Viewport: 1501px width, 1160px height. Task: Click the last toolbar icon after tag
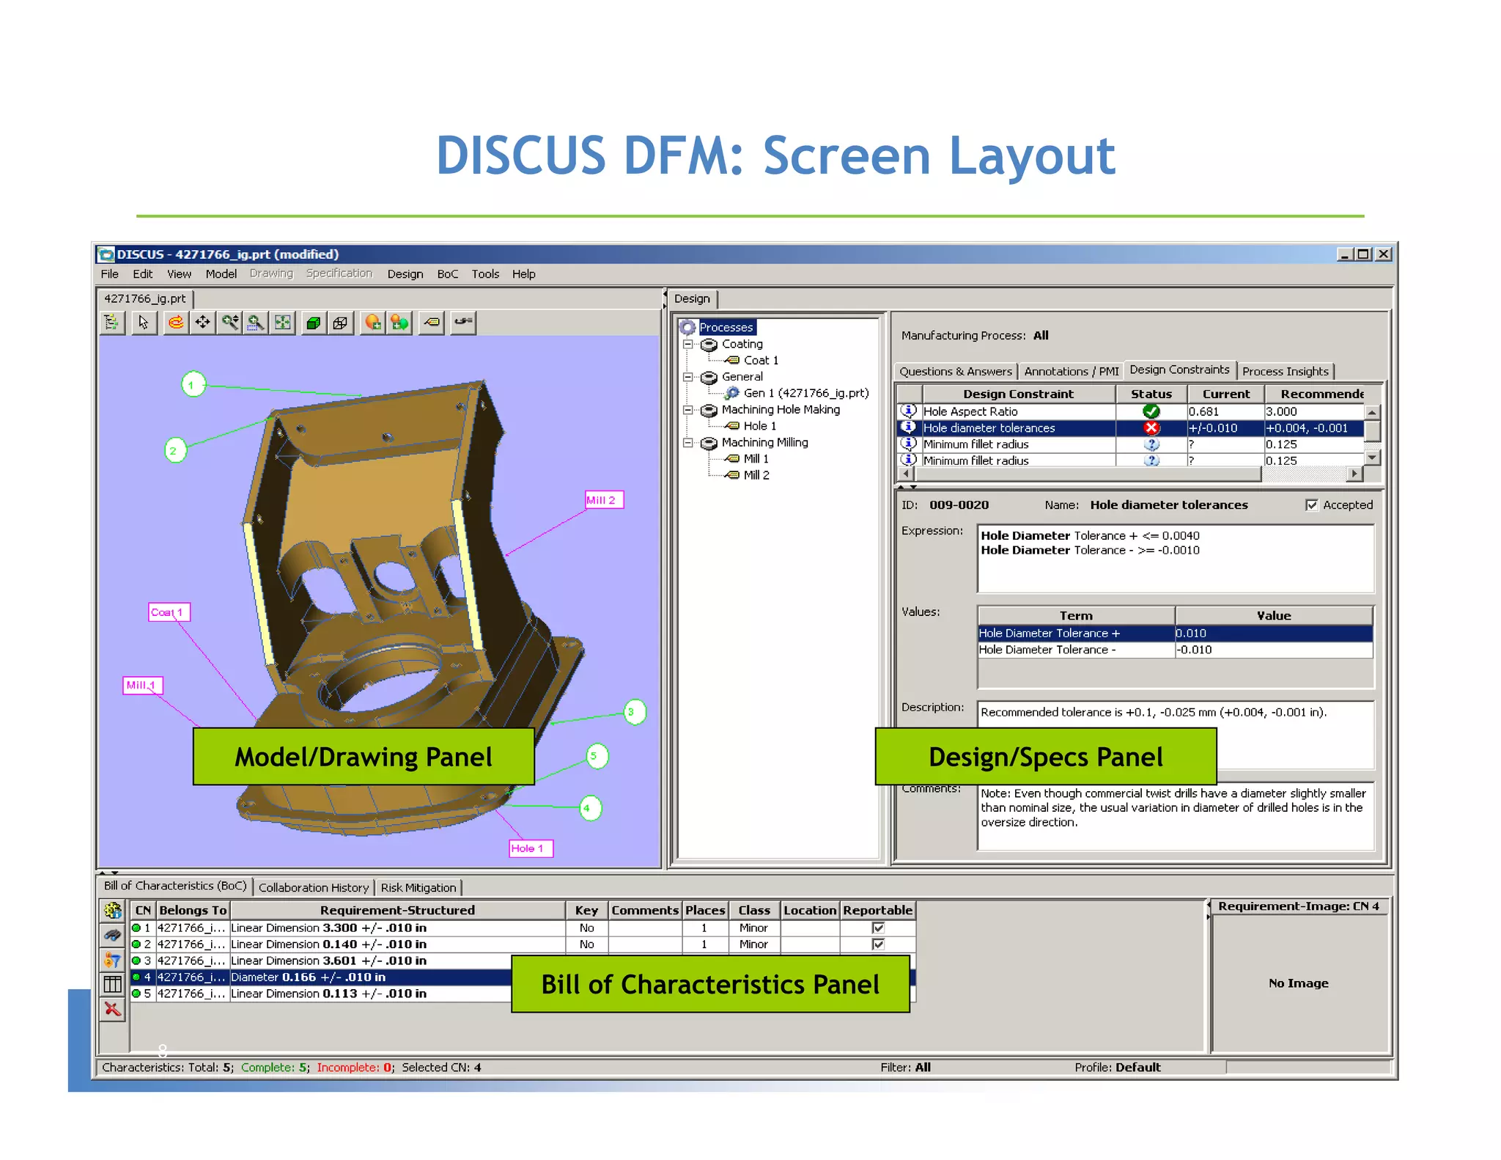click(463, 323)
